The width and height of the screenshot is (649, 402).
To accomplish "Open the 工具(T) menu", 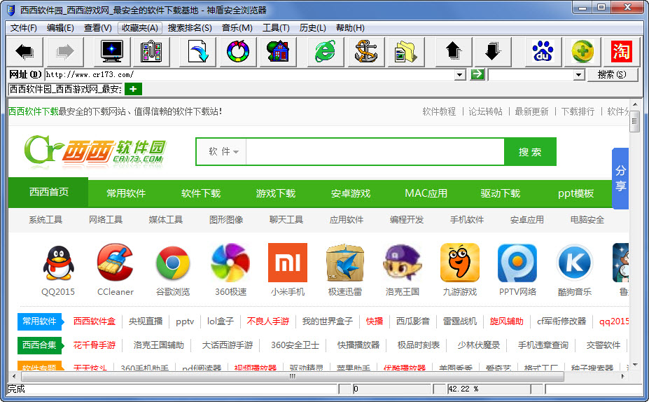I will [276, 28].
